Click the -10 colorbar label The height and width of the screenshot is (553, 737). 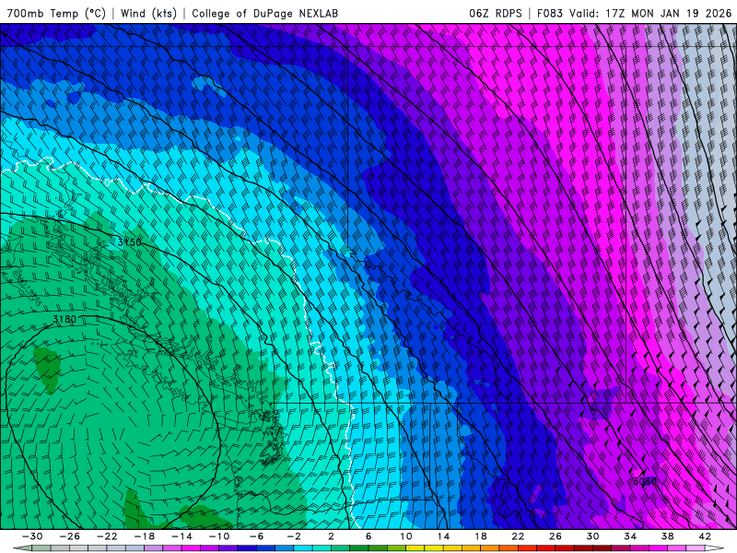pyautogui.click(x=219, y=536)
